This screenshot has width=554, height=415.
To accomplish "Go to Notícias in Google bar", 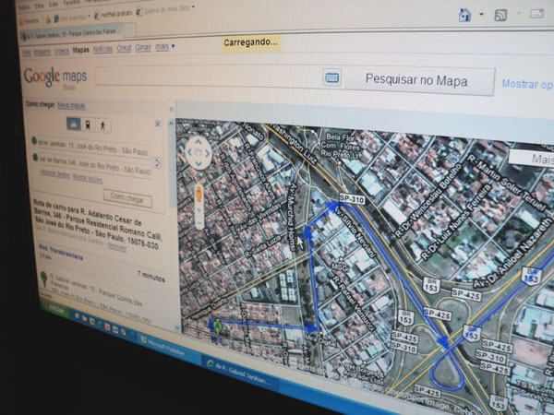I will tap(102, 49).
